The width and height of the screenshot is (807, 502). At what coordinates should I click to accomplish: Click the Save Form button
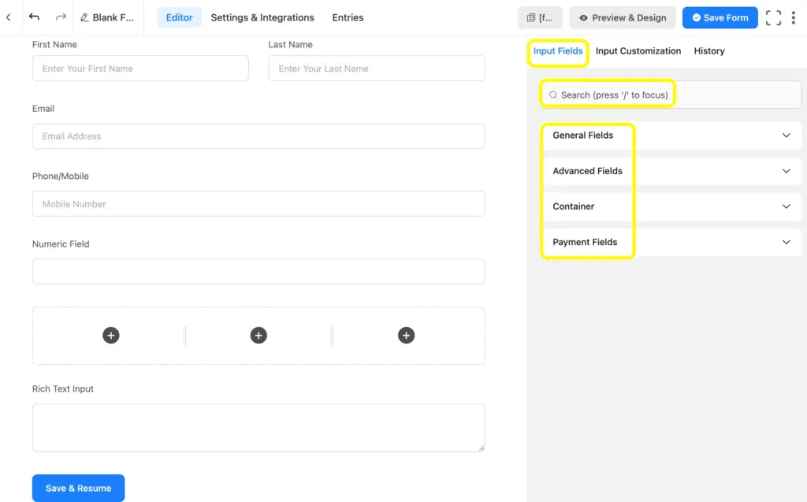click(720, 17)
